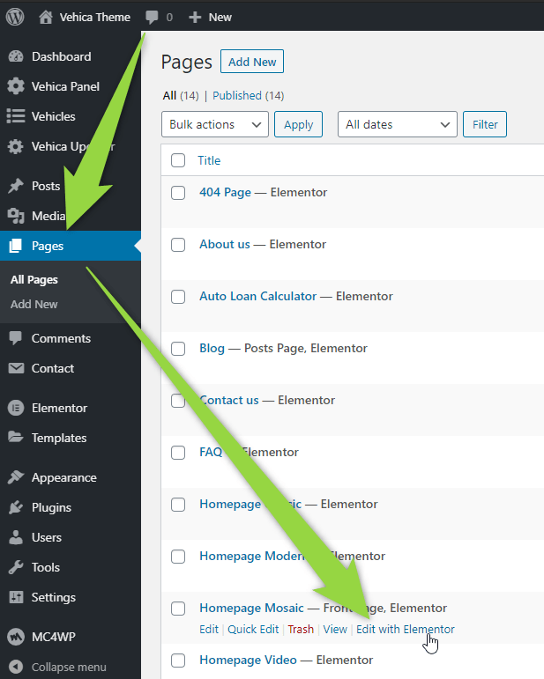Viewport: 544px width, 679px height.
Task: Toggle the select-all checkbox beside Title
Action: 178,160
